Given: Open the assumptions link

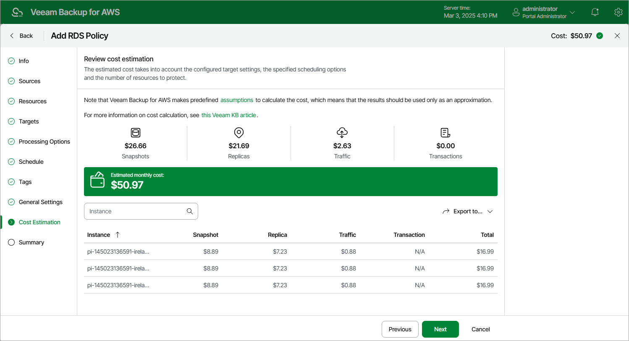Looking at the screenshot, I should click(237, 100).
